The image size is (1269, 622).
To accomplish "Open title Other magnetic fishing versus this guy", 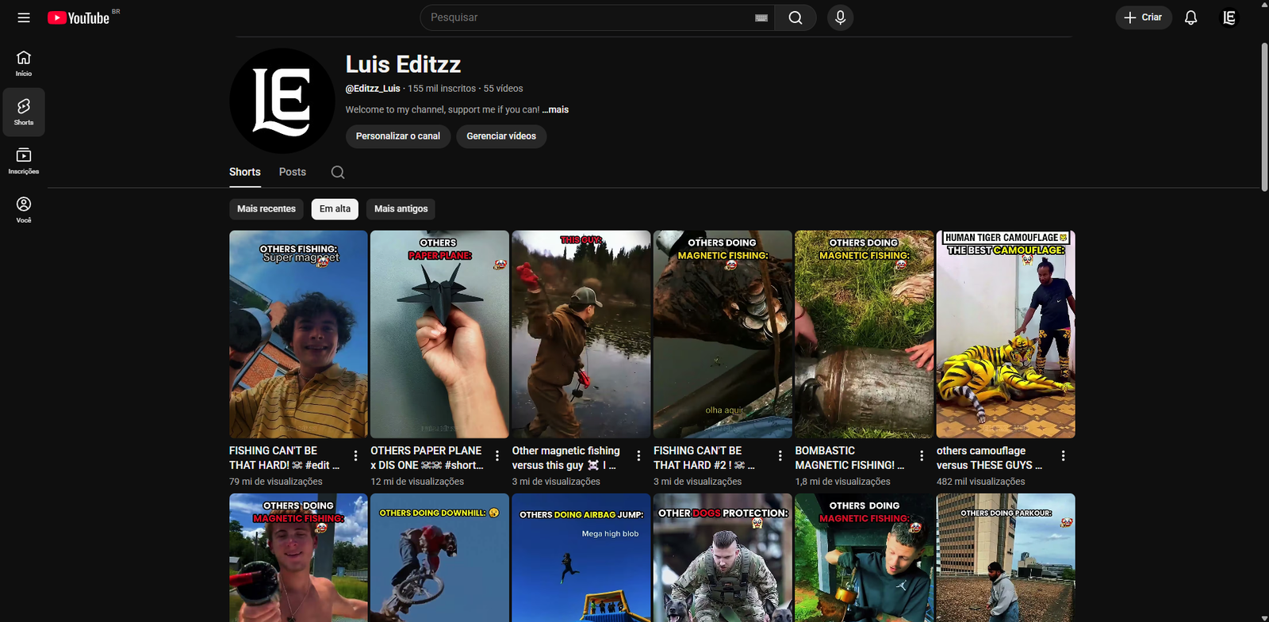I will 566,458.
